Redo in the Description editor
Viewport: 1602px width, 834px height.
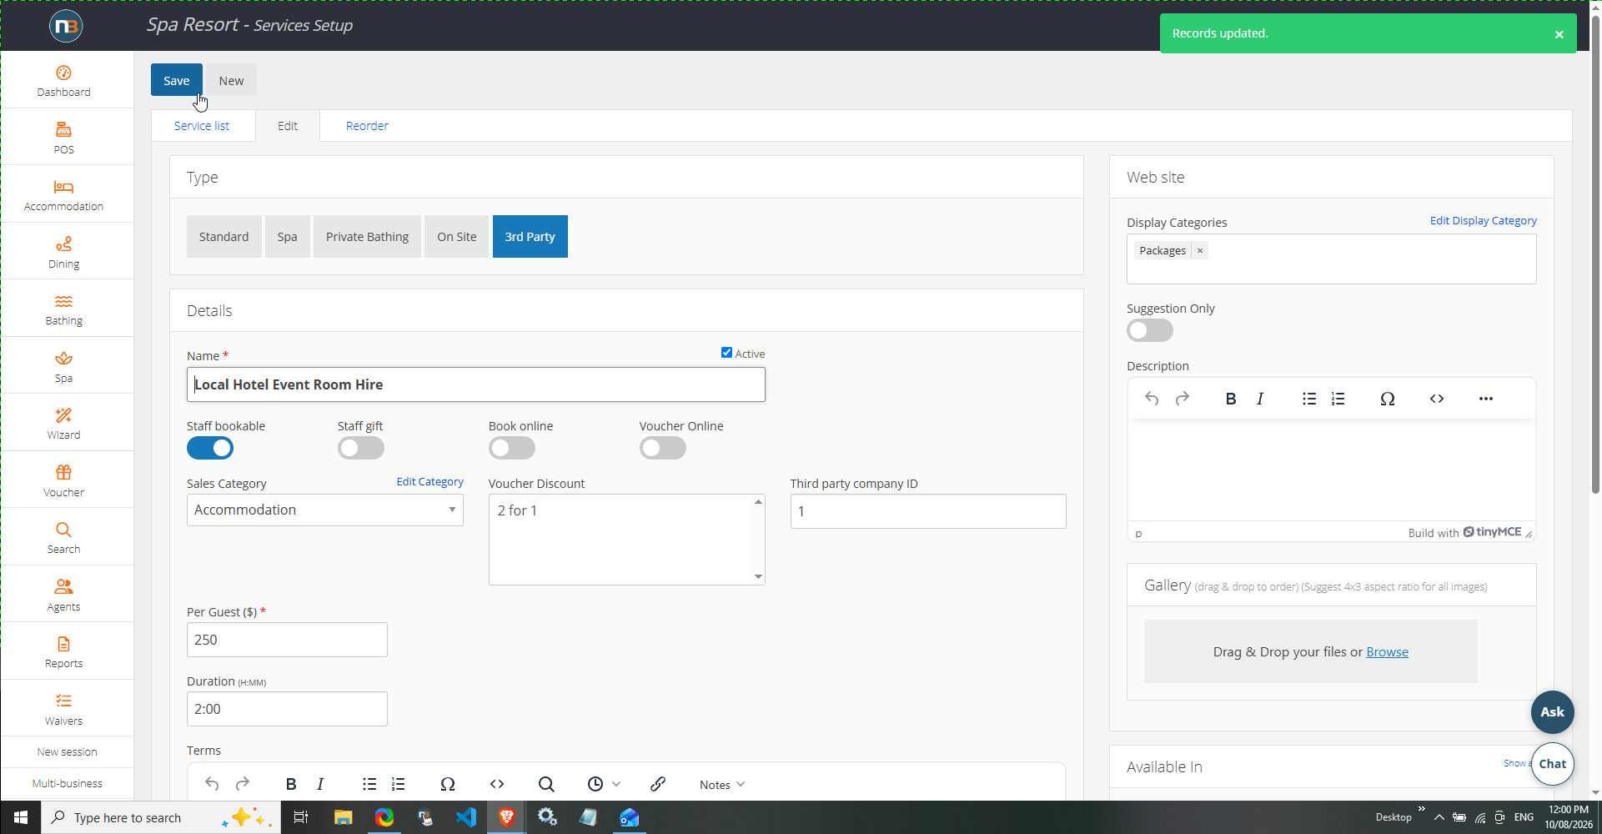point(1182,399)
